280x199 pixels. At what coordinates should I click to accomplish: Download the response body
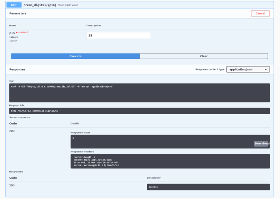coord(262,143)
